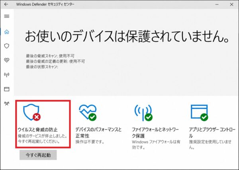Click large browser window icon with green check
The height and width of the screenshot is (170, 239).
(x=200, y=112)
